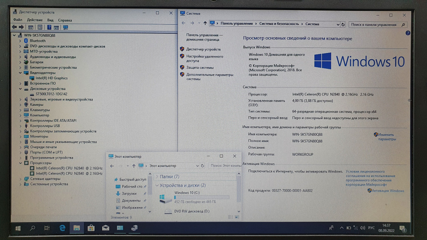Click Панель управления breadcrumb in System window
427x240 pixels.
[237, 23]
